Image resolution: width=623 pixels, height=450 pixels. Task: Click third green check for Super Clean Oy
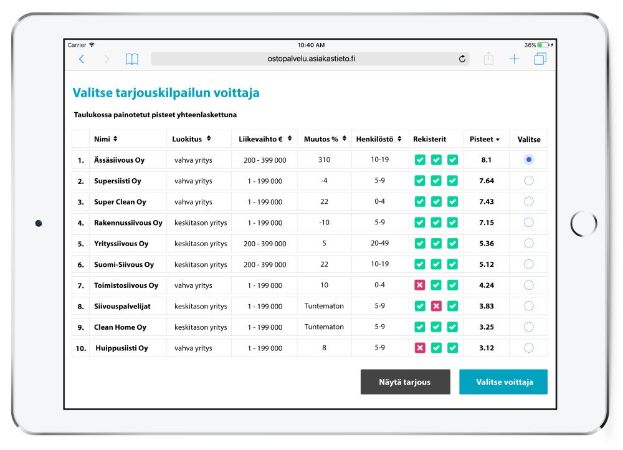pyautogui.click(x=452, y=201)
